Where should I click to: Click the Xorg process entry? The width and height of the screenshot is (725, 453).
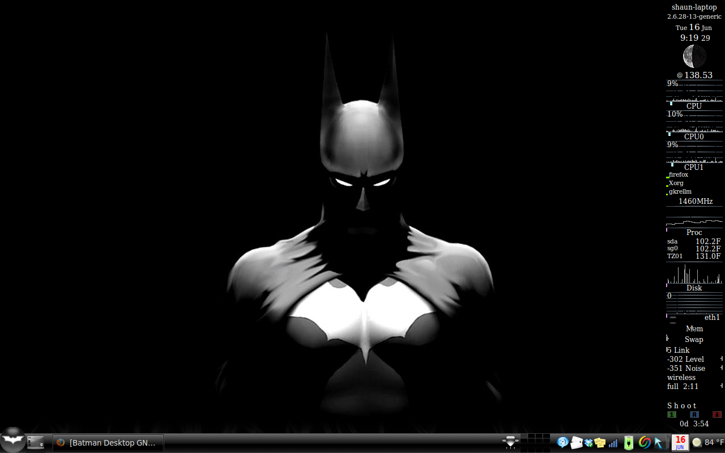(x=676, y=183)
